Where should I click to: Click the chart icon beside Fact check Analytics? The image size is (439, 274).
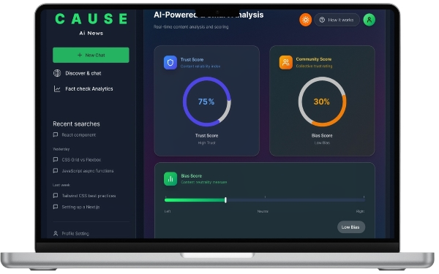[x=57, y=89]
